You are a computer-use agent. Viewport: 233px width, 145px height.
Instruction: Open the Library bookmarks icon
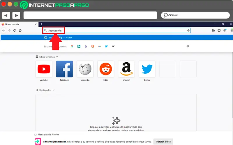point(213,30)
